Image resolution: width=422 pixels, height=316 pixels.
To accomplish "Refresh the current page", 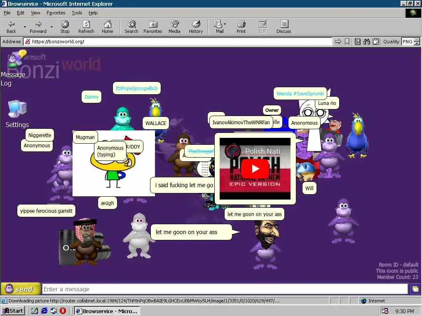I will [86, 27].
